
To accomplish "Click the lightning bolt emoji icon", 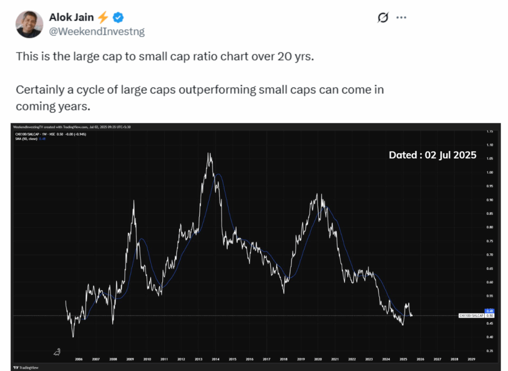I will coord(103,17).
